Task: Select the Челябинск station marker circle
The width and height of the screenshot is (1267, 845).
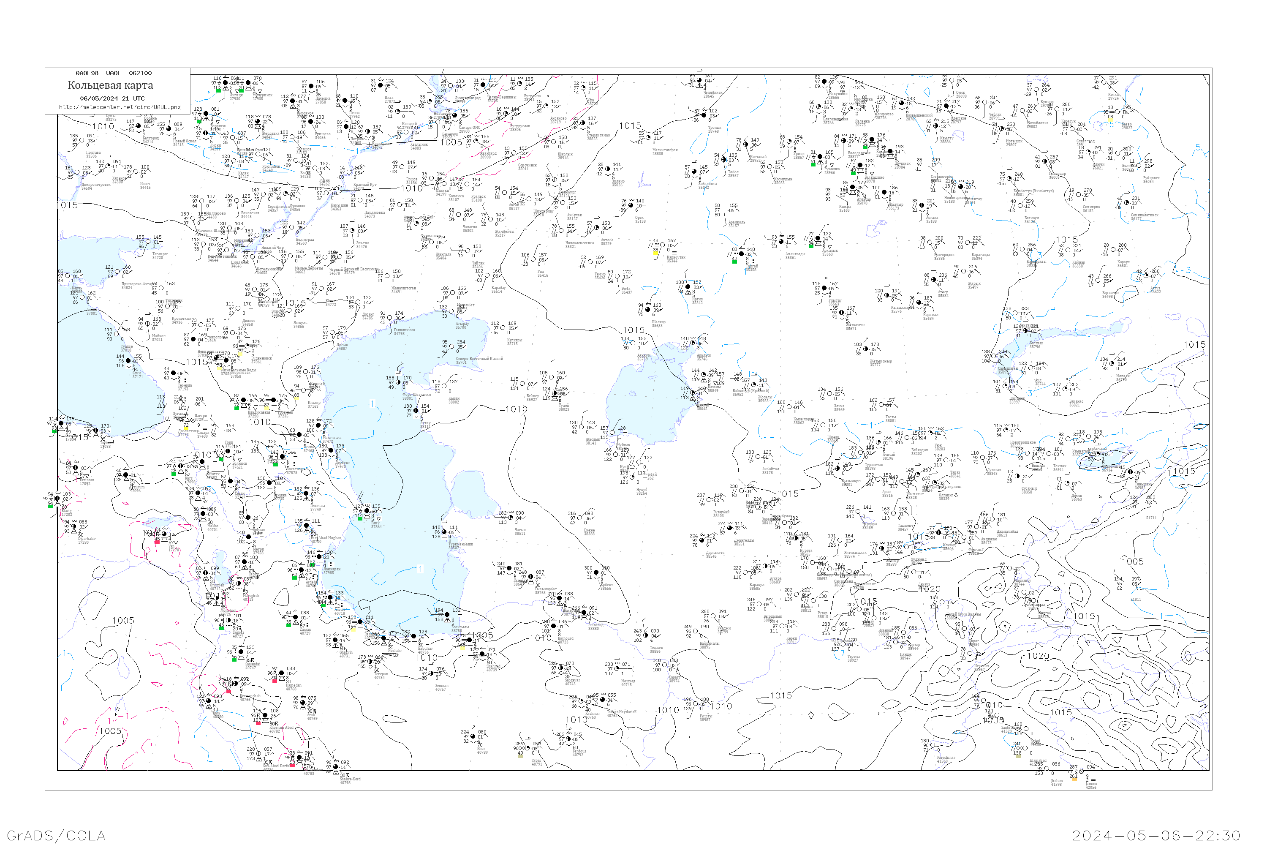Action: point(700,80)
